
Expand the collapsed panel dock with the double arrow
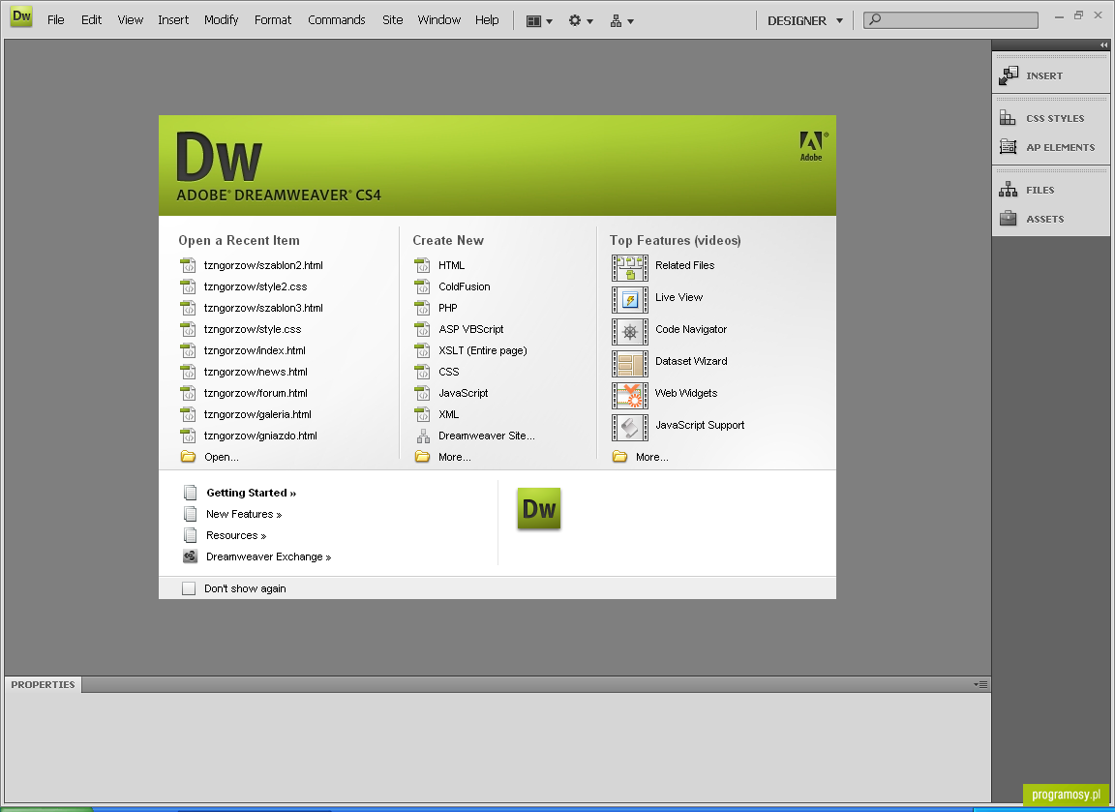1103,45
